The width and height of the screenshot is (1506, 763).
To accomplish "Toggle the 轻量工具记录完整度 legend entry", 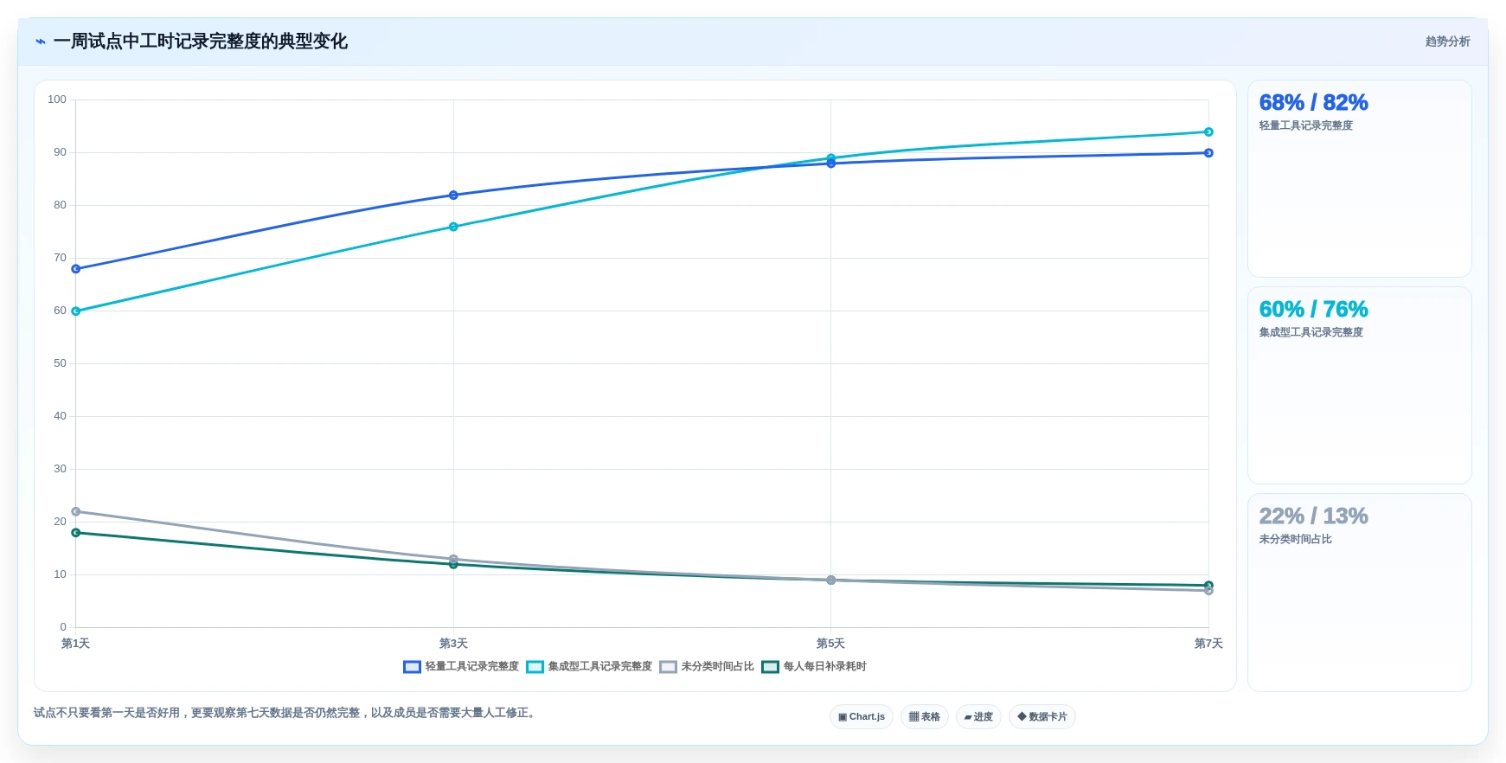I will pos(461,666).
